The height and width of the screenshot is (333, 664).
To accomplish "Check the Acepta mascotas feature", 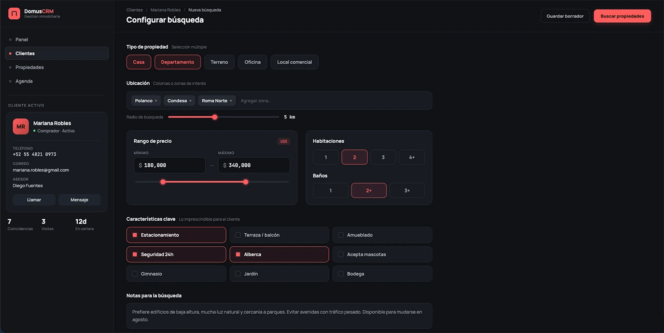I will (382, 254).
